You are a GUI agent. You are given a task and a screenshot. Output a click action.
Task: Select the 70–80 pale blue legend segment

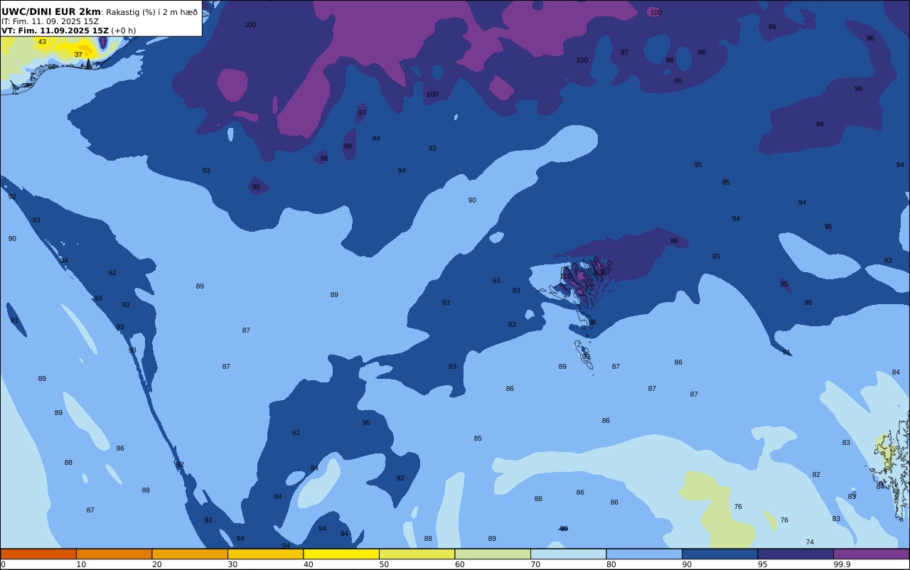(x=568, y=554)
